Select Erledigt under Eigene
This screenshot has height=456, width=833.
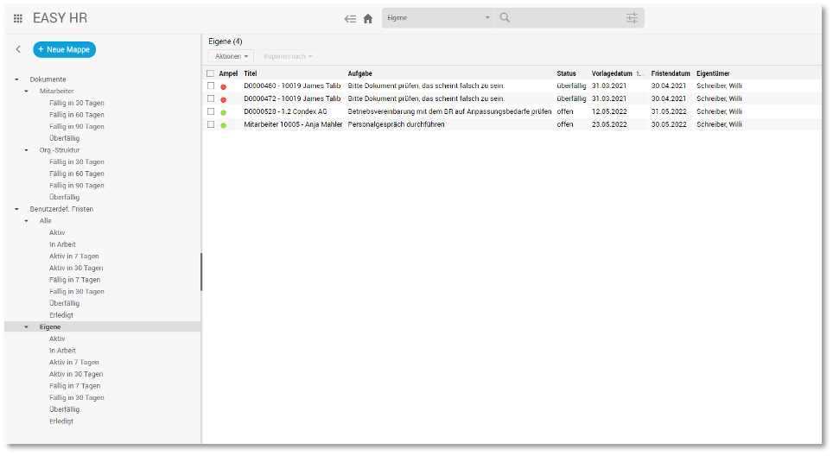(x=61, y=421)
